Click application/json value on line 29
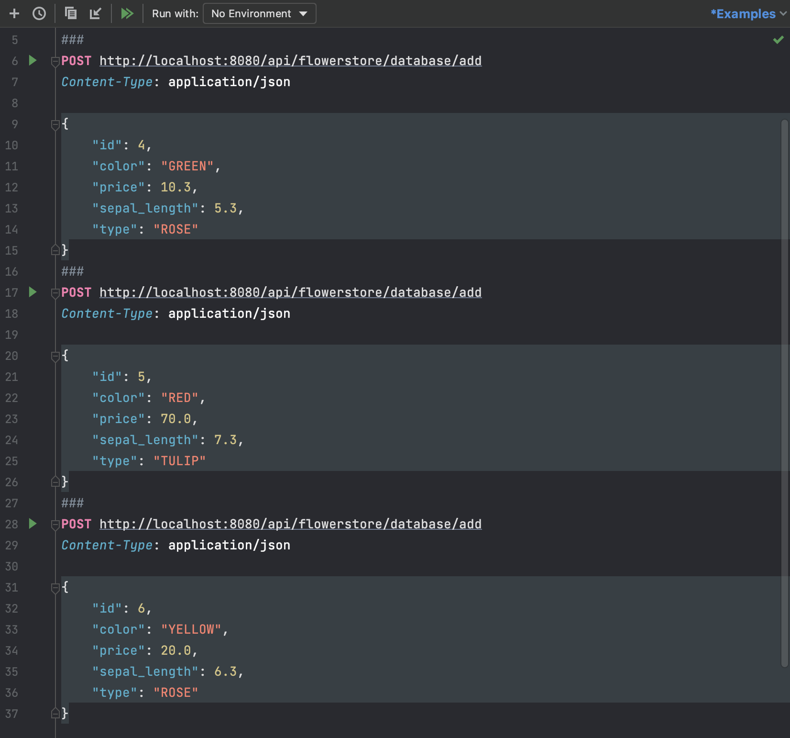 pyautogui.click(x=230, y=545)
